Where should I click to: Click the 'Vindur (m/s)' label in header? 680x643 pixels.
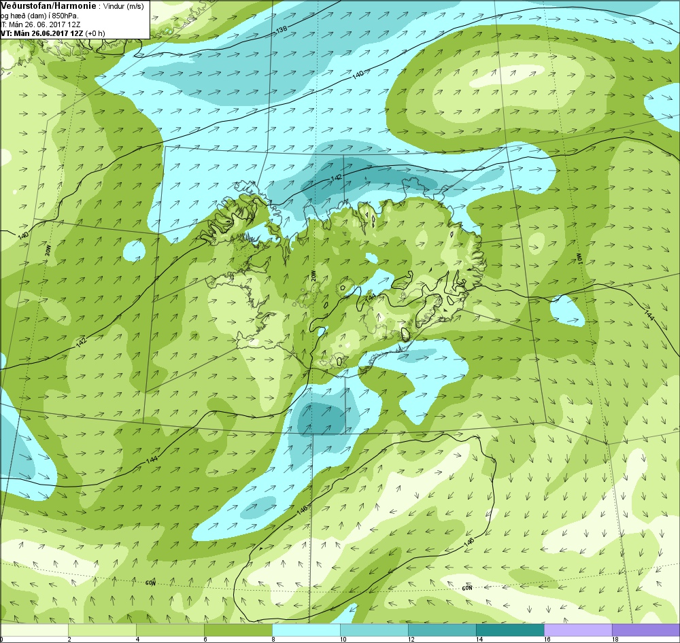[x=124, y=5]
